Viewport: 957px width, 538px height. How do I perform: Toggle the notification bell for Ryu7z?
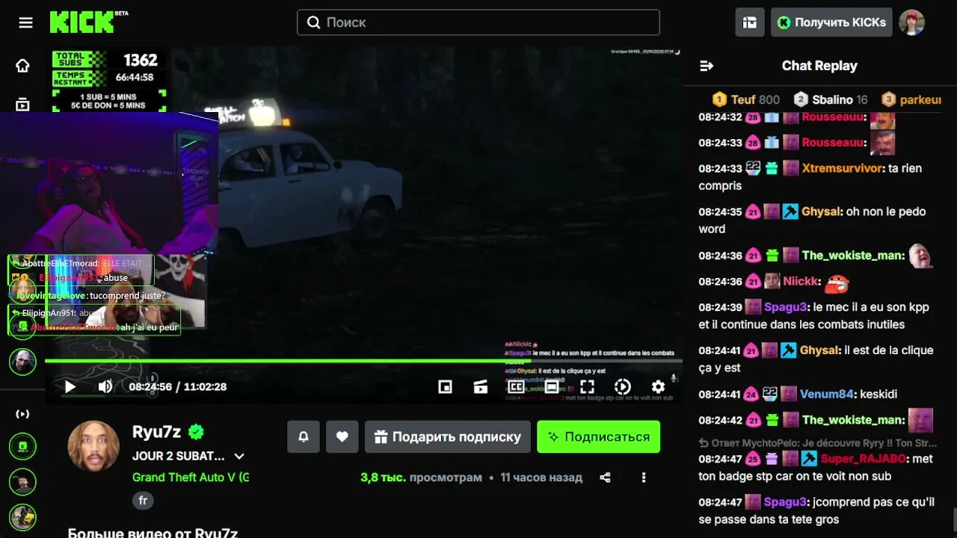pos(304,436)
